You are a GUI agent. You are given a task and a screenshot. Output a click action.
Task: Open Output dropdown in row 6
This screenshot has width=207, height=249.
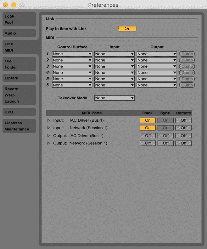[157, 85]
